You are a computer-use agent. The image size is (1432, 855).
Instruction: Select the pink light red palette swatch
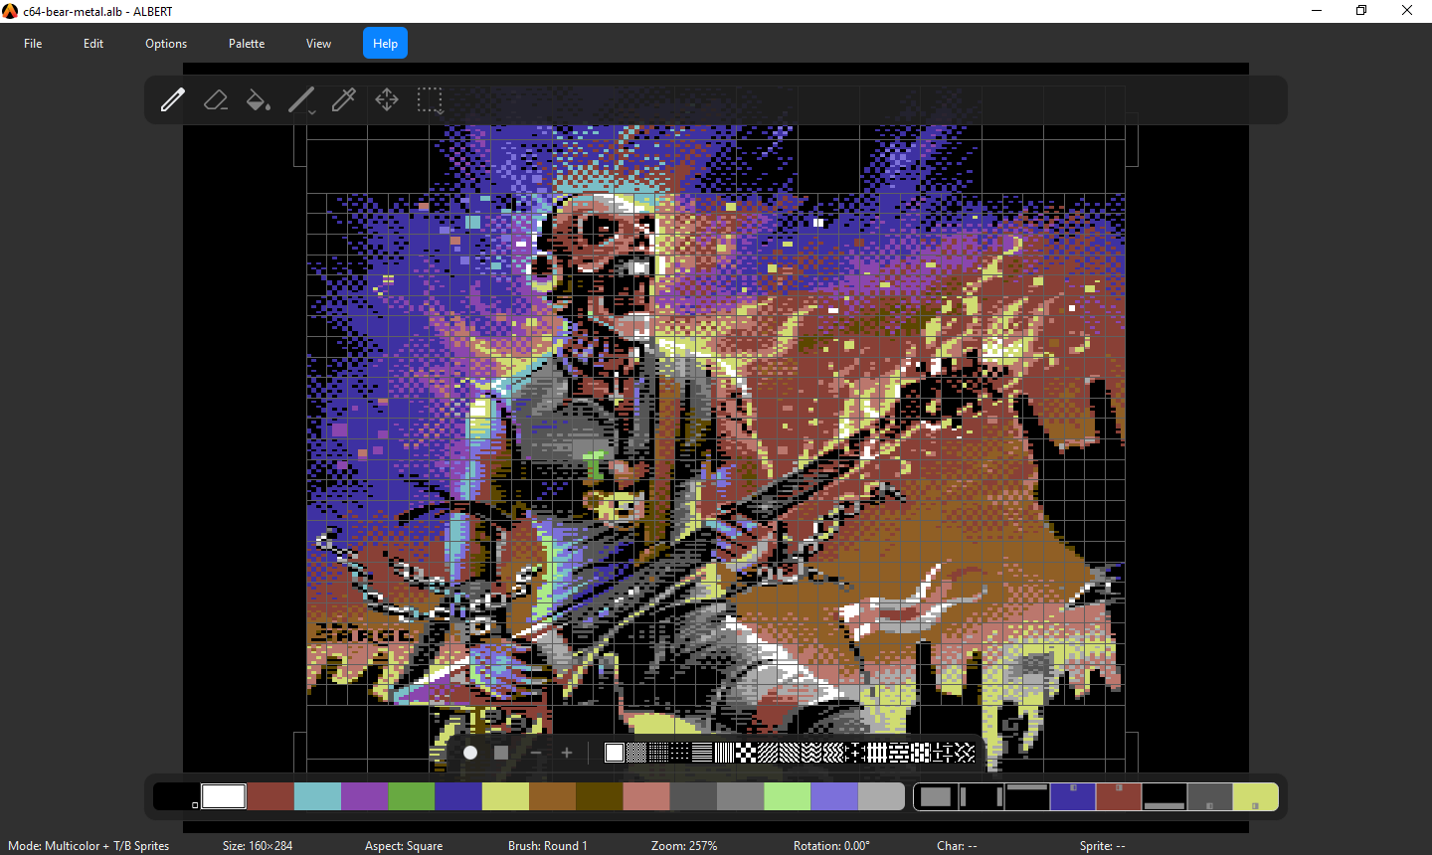(646, 796)
